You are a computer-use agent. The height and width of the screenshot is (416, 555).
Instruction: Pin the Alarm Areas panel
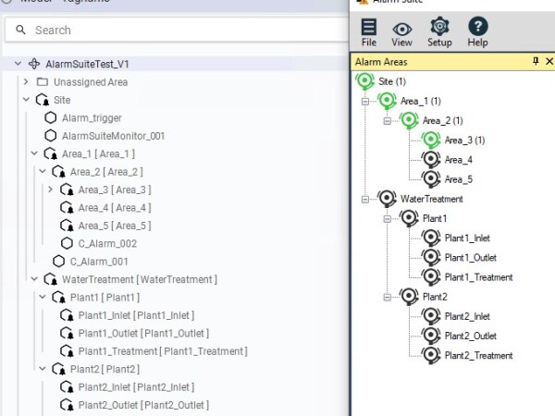(x=536, y=61)
